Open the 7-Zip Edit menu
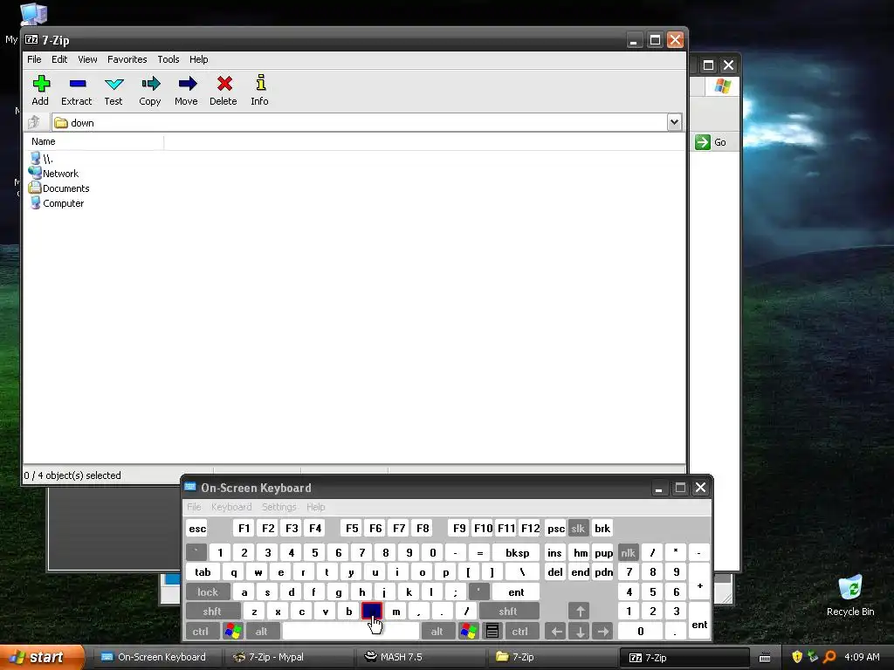The height and width of the screenshot is (670, 894). point(59,59)
